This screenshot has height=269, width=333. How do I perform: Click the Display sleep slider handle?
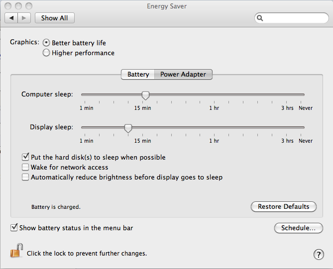click(128, 128)
